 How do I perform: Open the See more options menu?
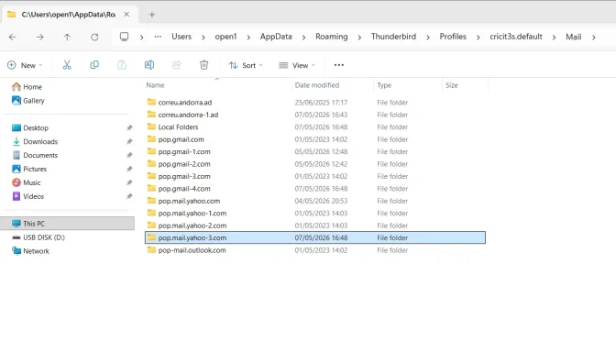(x=339, y=65)
